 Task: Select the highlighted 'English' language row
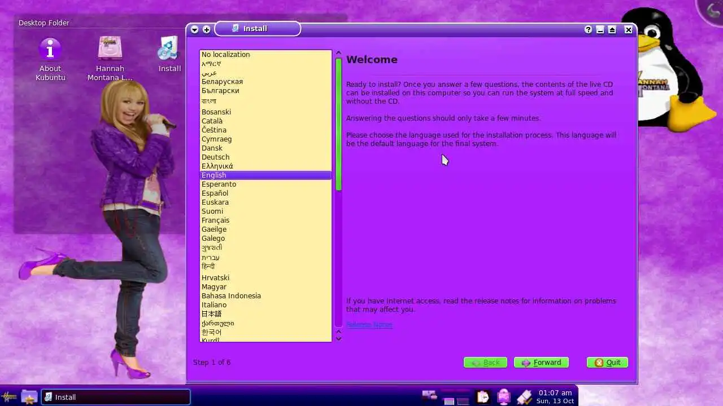click(x=265, y=175)
